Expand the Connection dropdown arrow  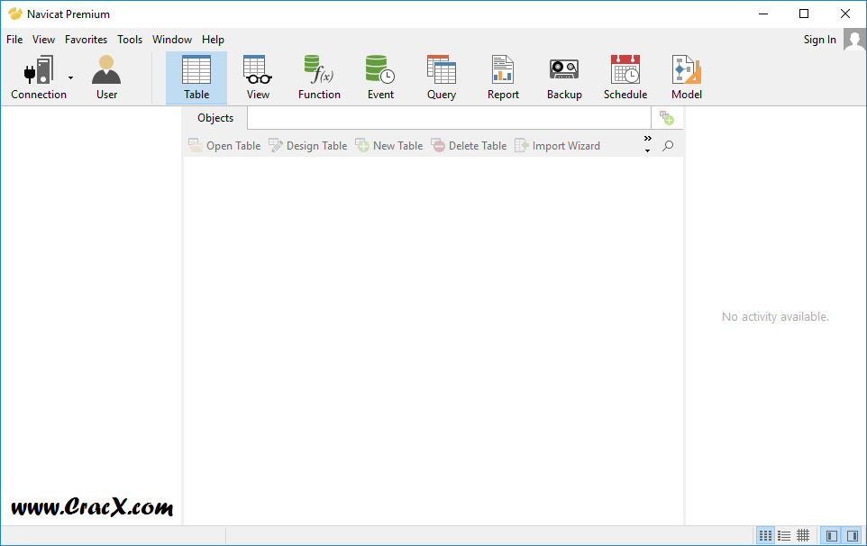(71, 77)
